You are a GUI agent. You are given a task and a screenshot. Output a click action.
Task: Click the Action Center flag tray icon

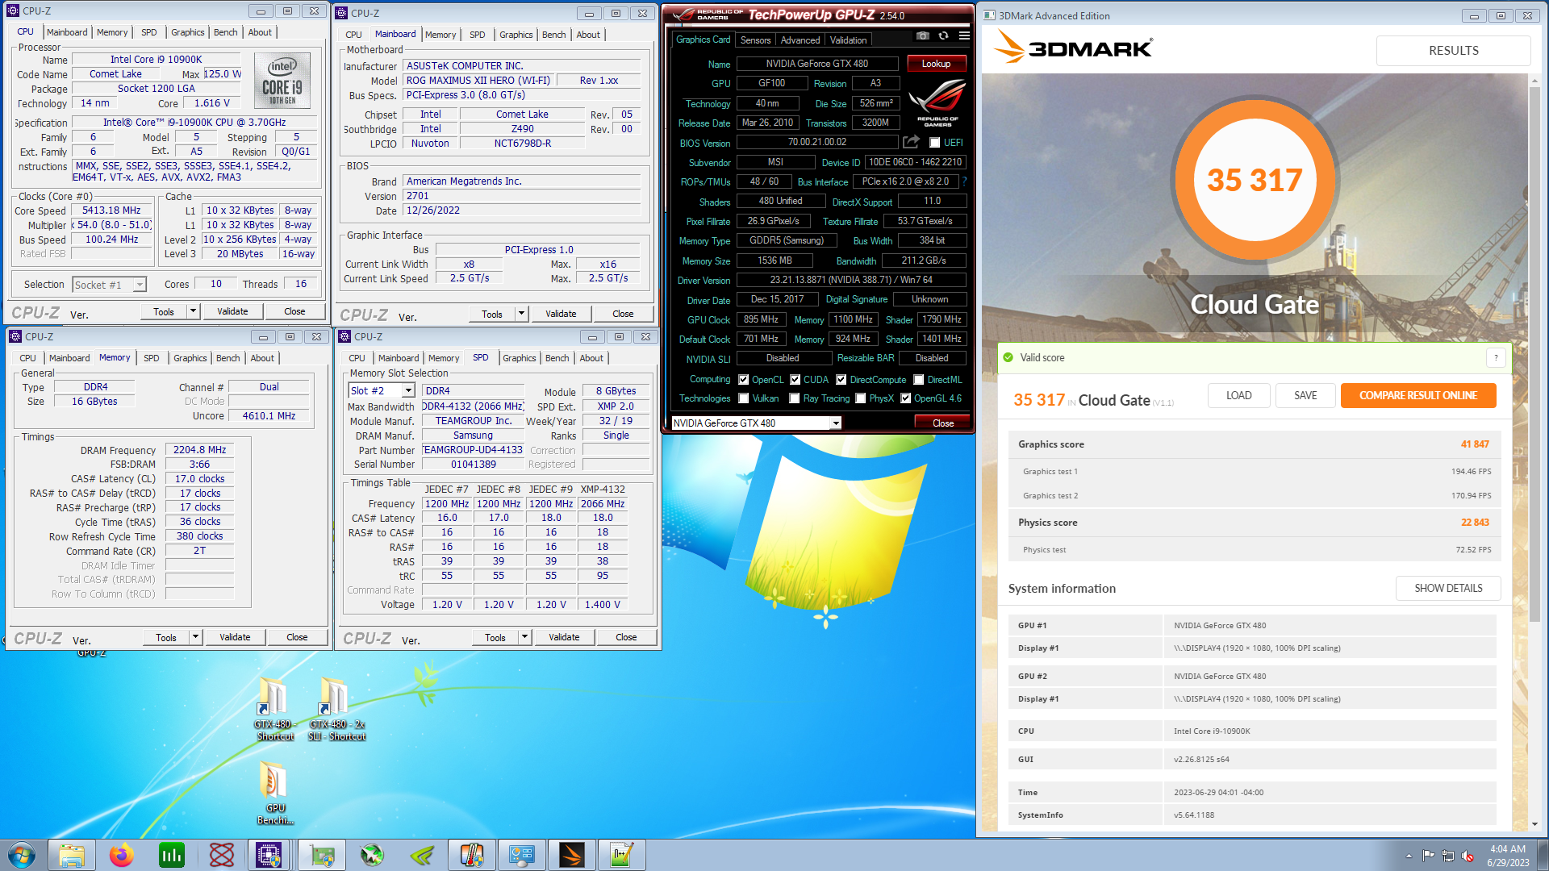(x=1429, y=856)
